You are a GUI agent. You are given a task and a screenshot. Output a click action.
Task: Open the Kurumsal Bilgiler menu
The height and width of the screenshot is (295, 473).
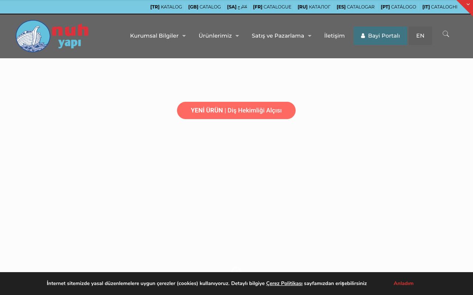tap(154, 36)
